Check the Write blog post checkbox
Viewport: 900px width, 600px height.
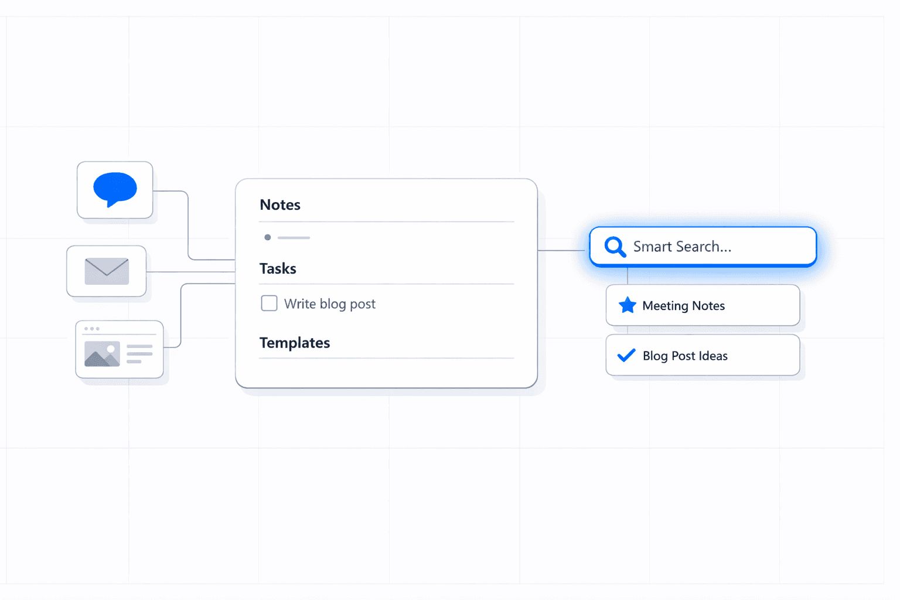[269, 303]
